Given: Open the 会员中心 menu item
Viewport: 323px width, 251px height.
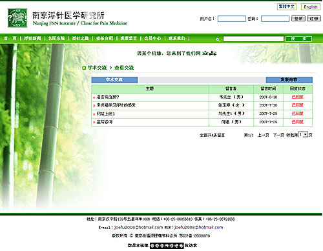Looking at the screenshot, I should pyautogui.click(x=152, y=38).
